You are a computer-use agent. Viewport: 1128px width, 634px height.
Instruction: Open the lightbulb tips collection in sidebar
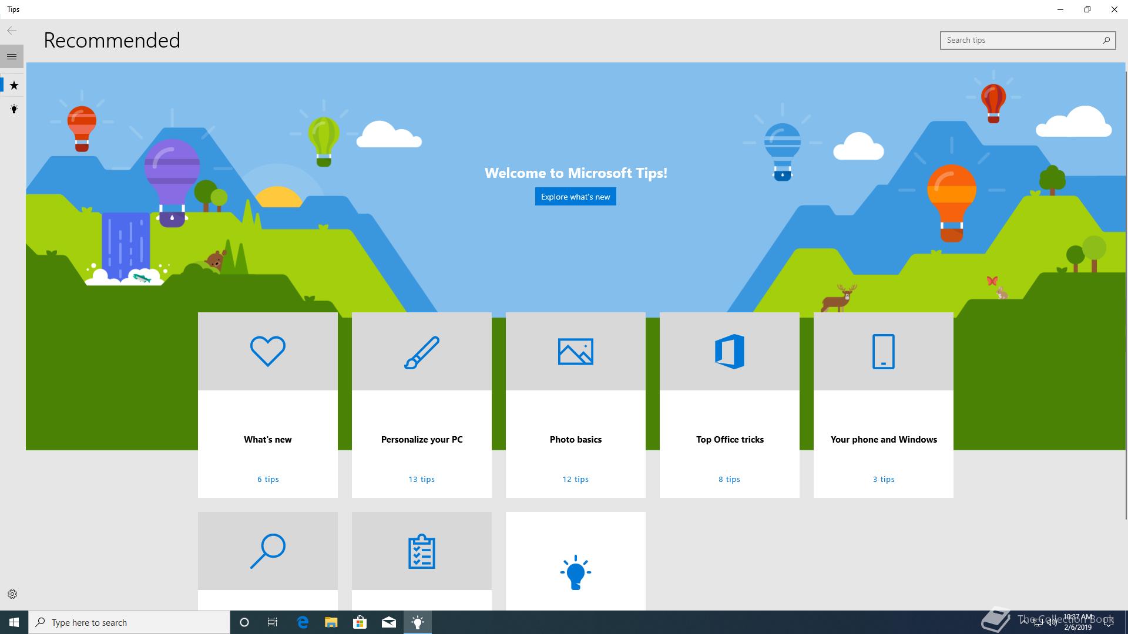coord(14,109)
